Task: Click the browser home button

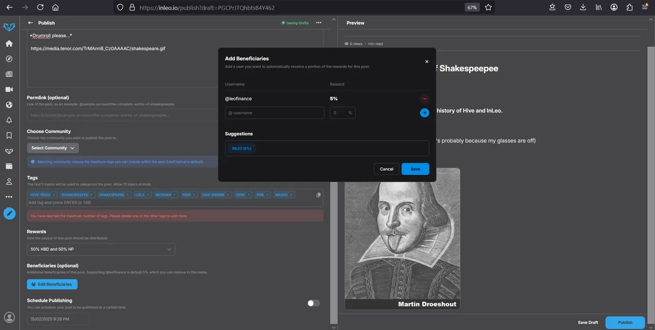Action: coord(55,8)
